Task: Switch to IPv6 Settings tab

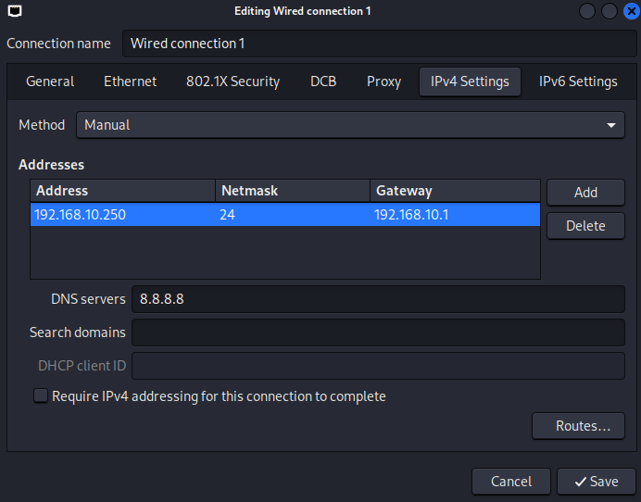Action: point(578,82)
